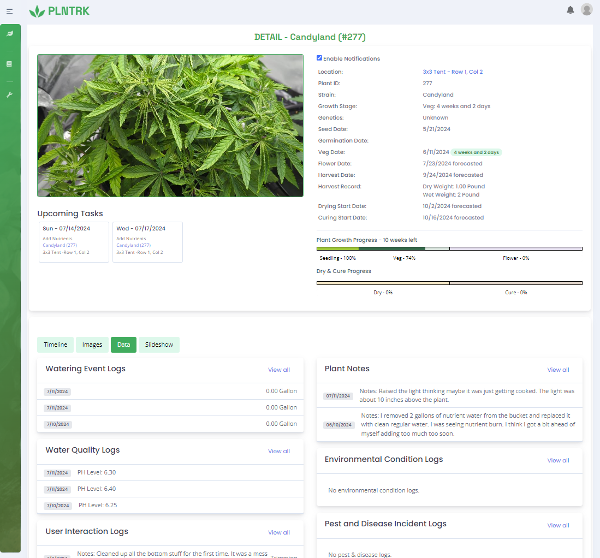This screenshot has width=600, height=558.
Task: Toggle the hamburger menu icon
Action: 9,11
